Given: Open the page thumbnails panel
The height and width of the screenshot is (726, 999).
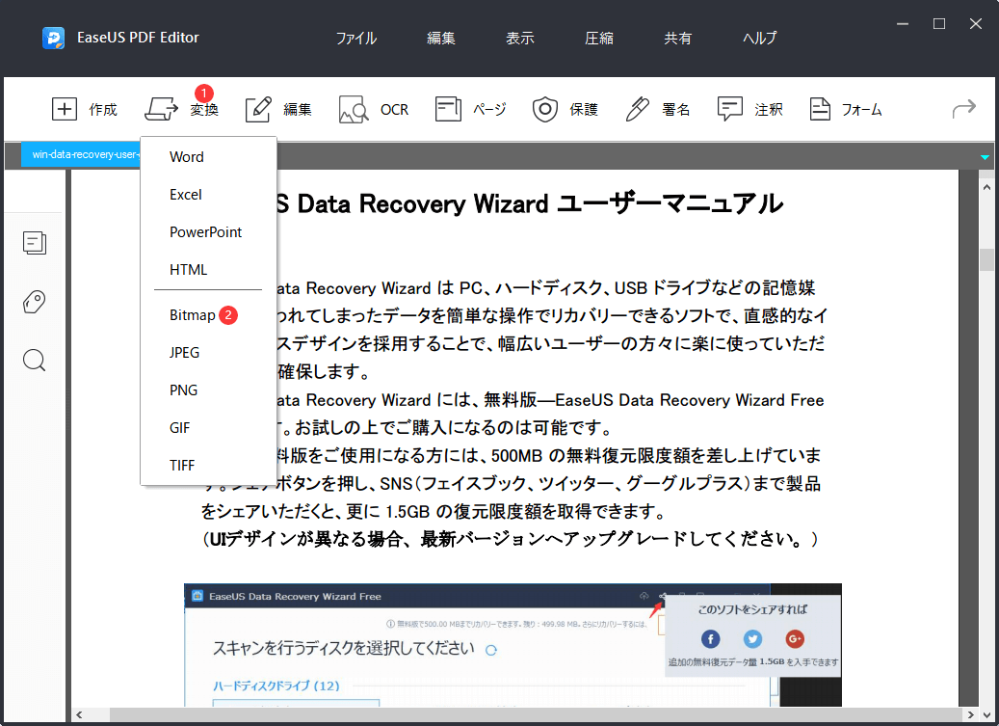Looking at the screenshot, I should [35, 243].
